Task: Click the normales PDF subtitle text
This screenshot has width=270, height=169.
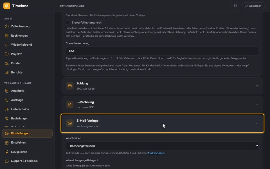Action: coord(85,107)
